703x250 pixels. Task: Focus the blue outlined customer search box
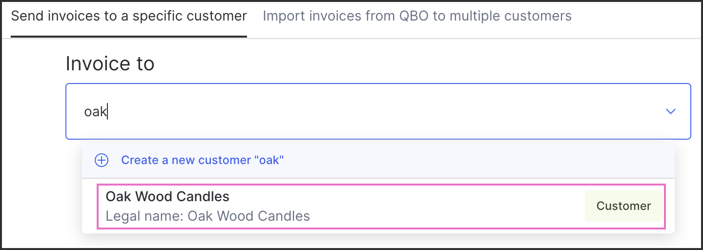(378, 111)
